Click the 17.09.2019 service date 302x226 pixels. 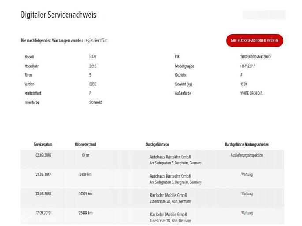click(x=43, y=213)
